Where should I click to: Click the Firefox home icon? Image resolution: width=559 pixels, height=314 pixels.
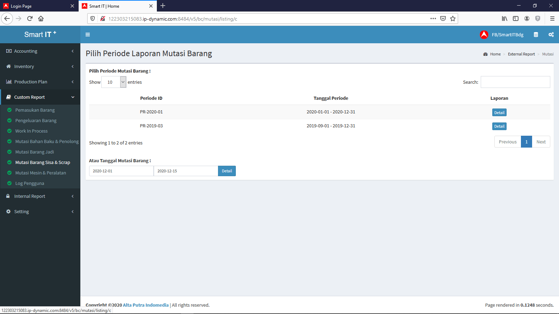point(41,18)
